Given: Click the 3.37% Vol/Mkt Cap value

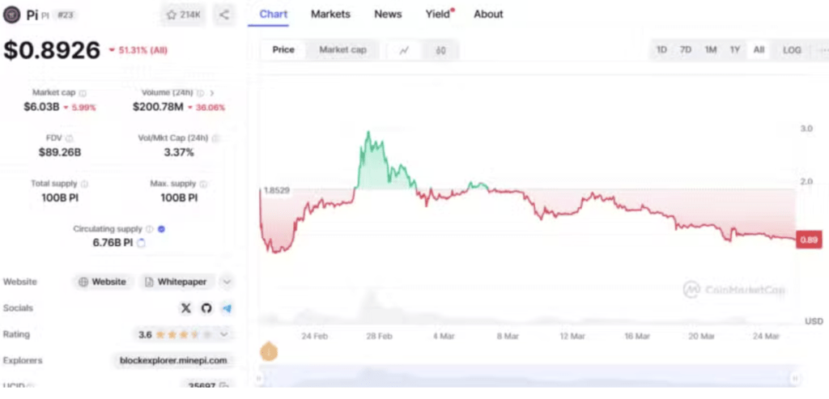Looking at the screenshot, I should click(x=179, y=153).
